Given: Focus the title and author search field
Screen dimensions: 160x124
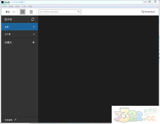Looking at the screenshot, I should point(60,12).
